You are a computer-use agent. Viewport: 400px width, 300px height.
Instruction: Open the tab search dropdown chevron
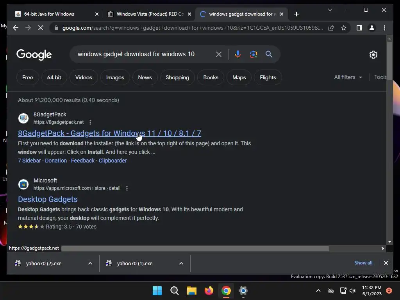tap(330, 10)
